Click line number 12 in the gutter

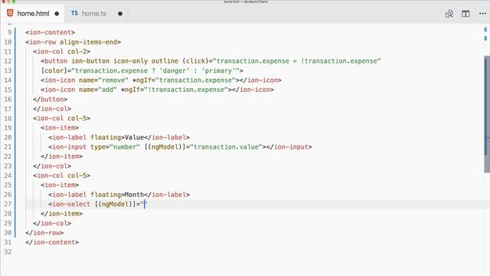[x=8, y=61]
